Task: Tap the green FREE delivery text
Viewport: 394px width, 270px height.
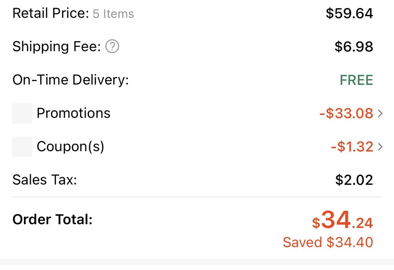Action: pyautogui.click(x=356, y=80)
